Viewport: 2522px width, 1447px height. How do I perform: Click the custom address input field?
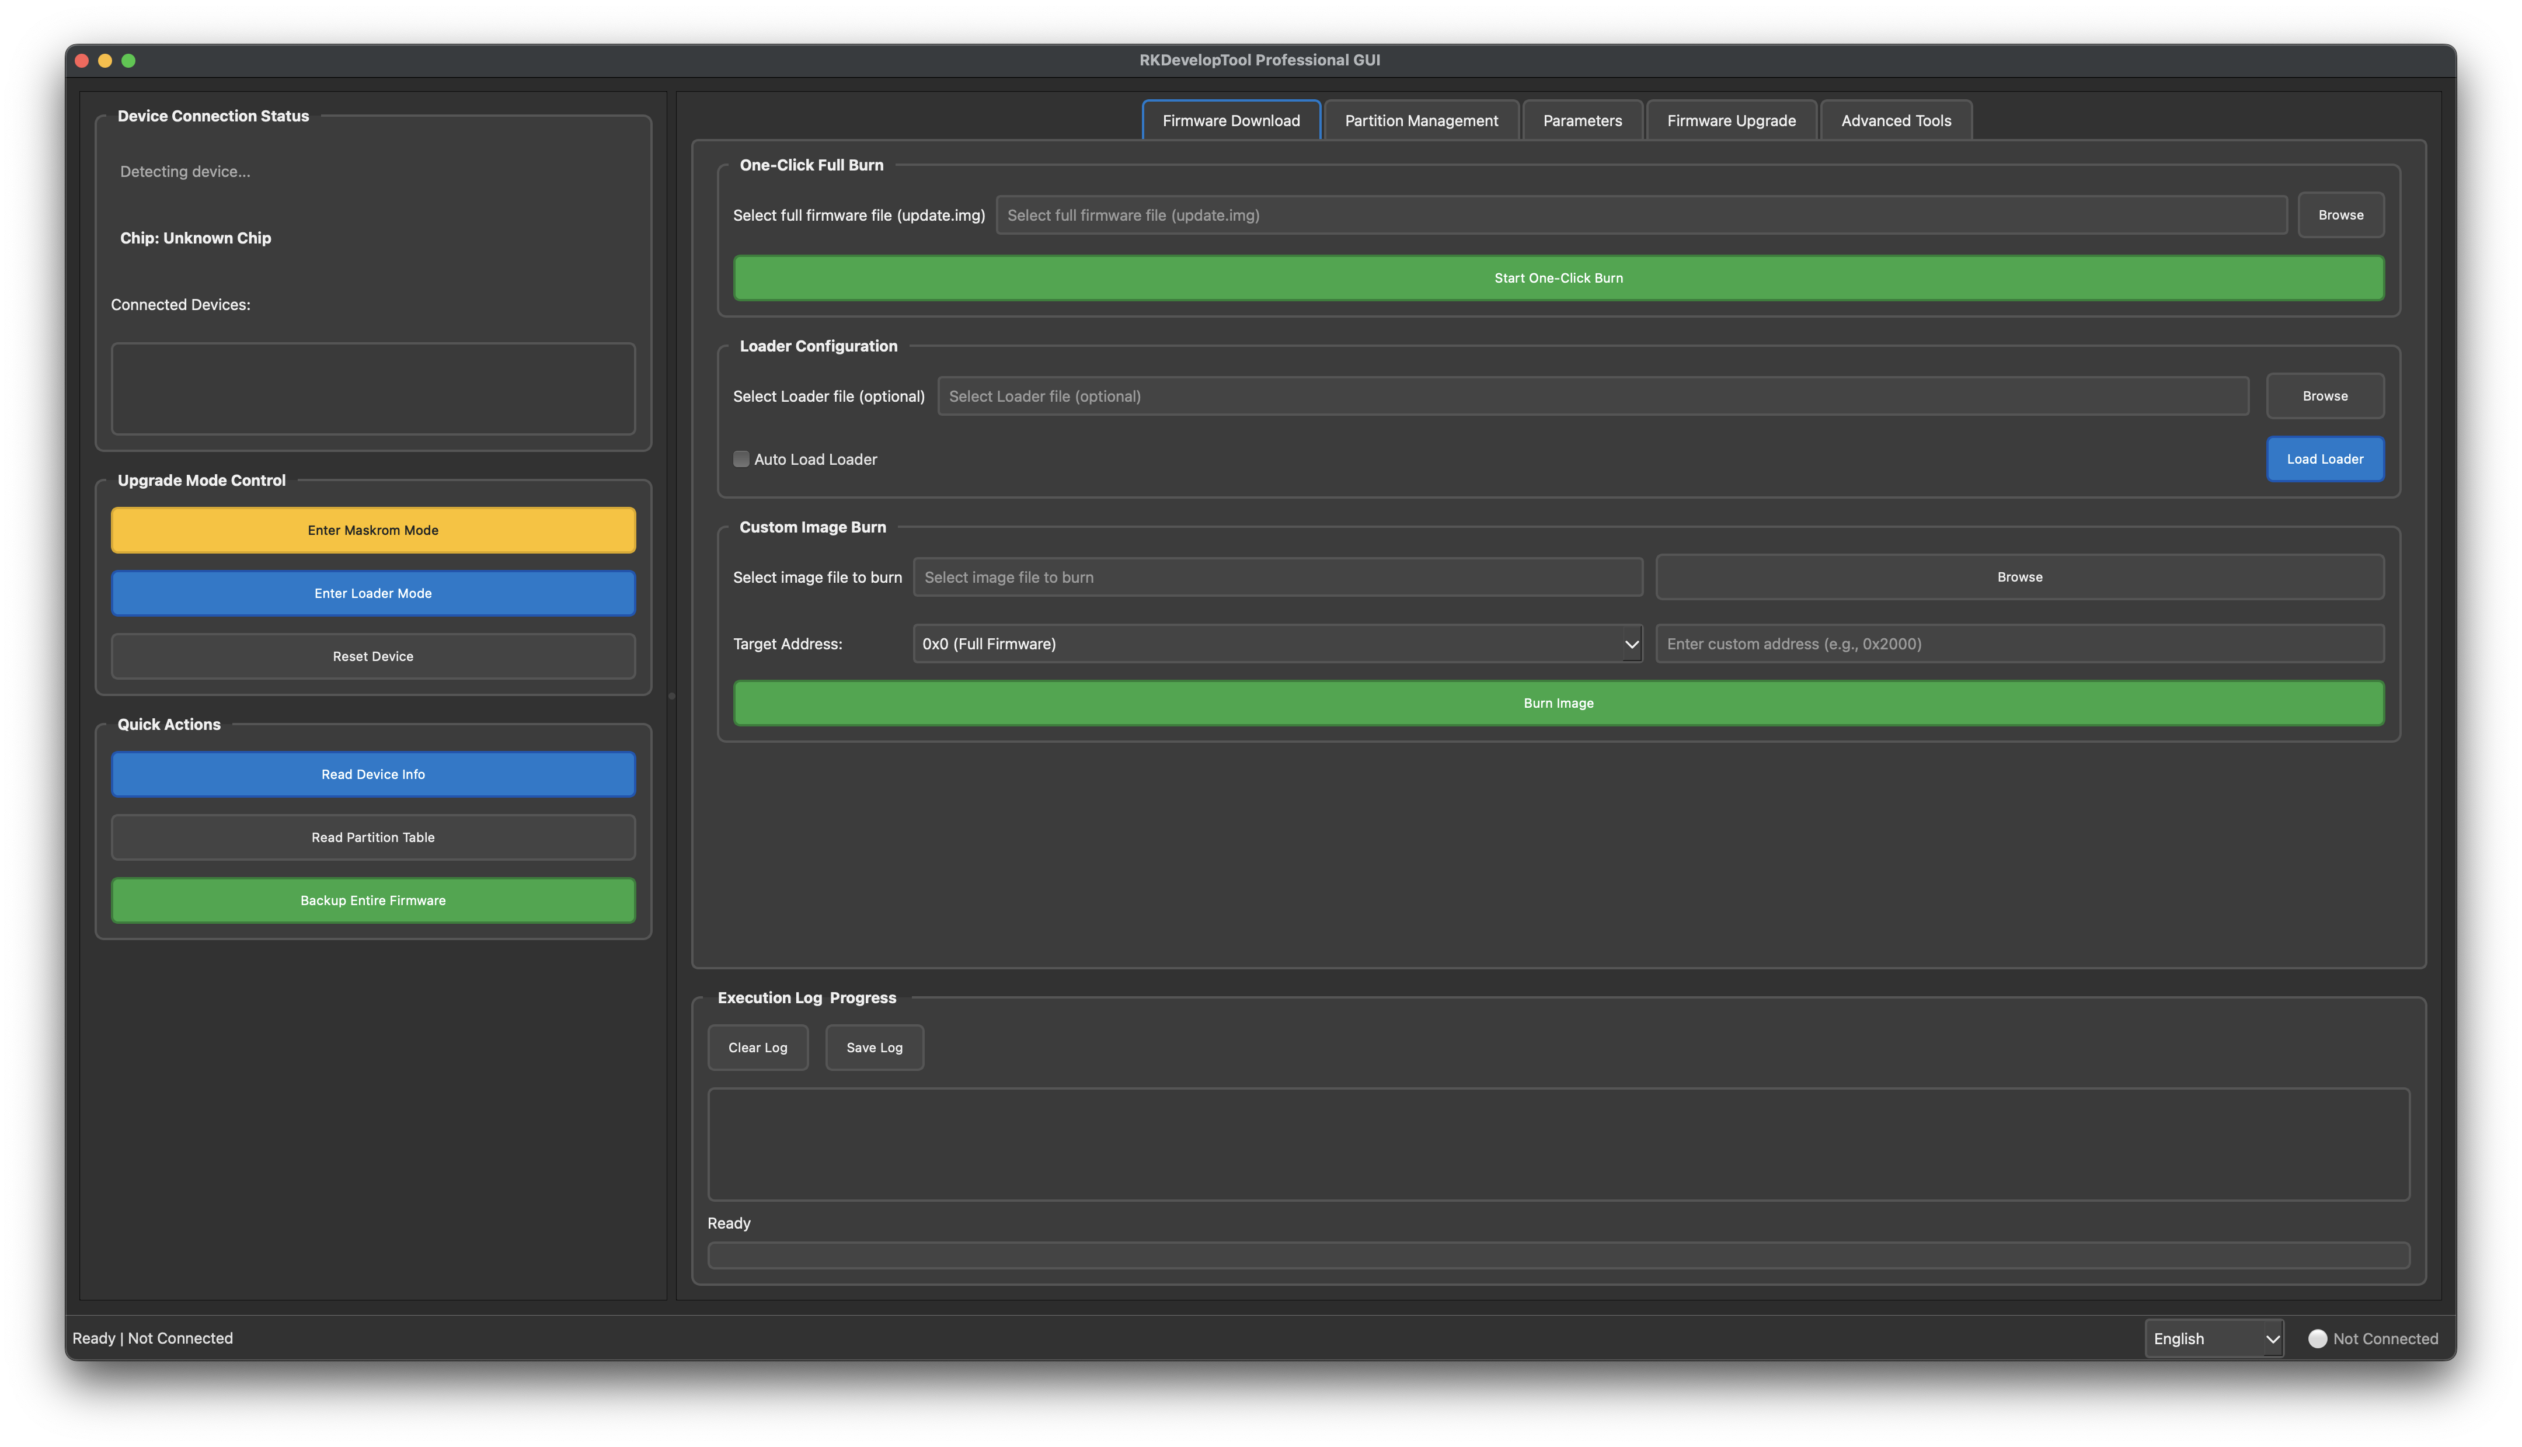pos(2018,644)
